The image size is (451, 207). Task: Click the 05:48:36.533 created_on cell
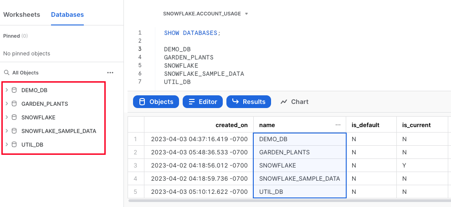(x=199, y=152)
